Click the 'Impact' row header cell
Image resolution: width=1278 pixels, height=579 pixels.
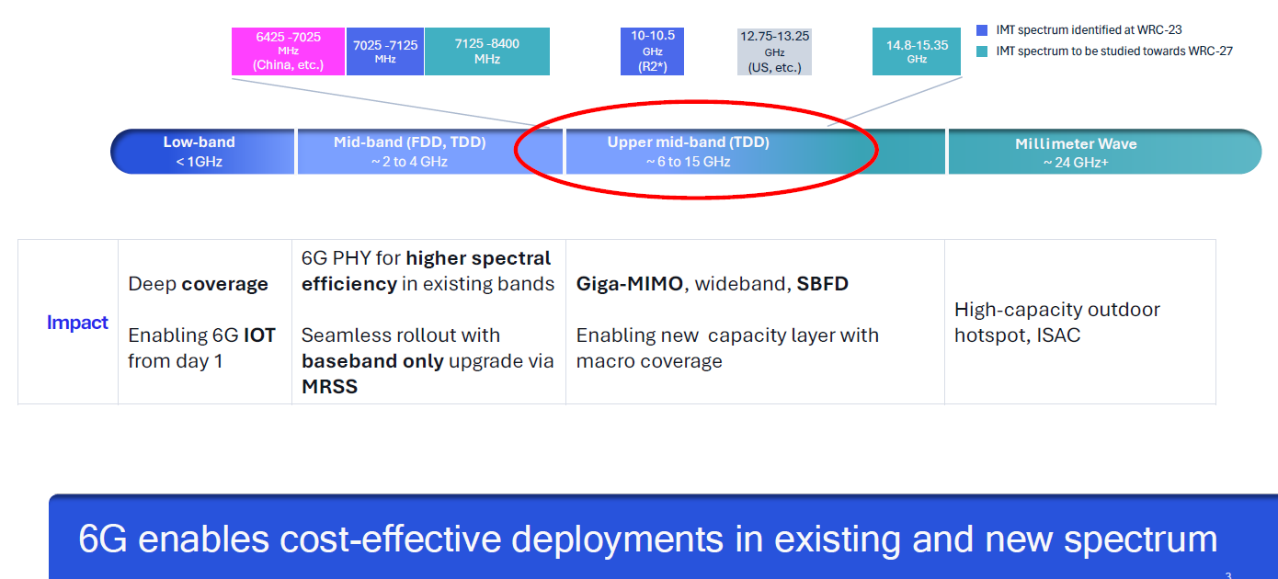68,322
